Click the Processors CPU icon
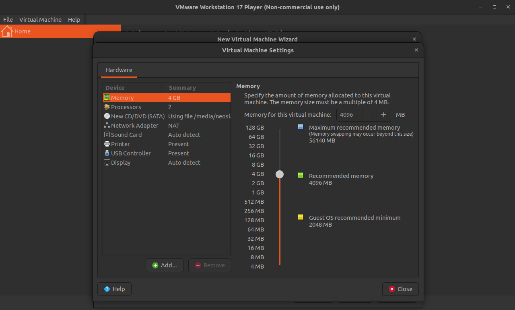 click(x=107, y=107)
